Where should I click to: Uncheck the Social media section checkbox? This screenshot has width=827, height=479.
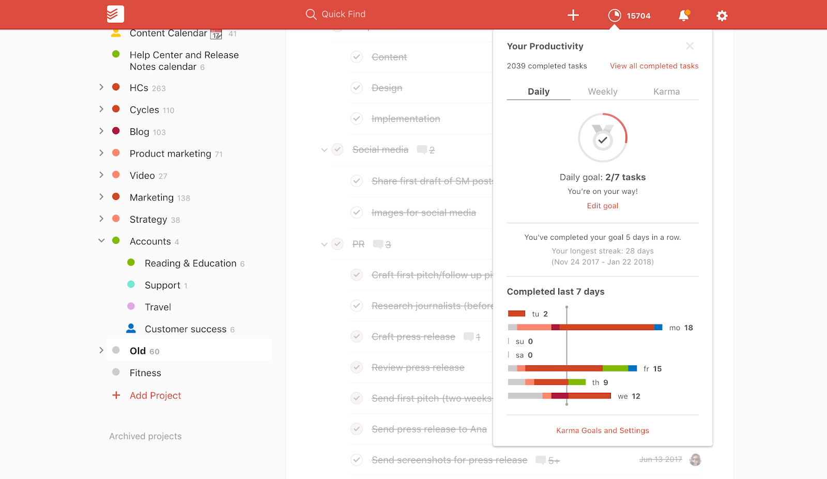(338, 149)
